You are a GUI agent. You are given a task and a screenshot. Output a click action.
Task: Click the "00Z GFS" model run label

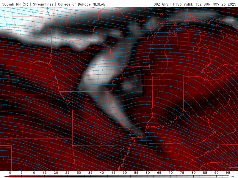pyautogui.click(x=161, y=4)
